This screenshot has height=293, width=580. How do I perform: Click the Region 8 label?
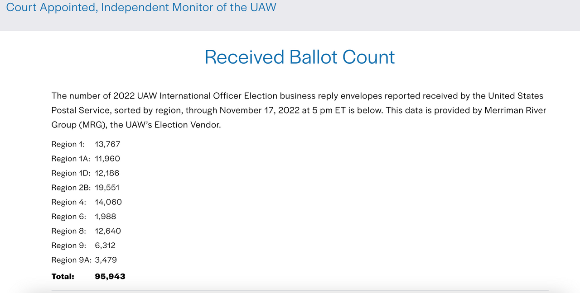68,231
